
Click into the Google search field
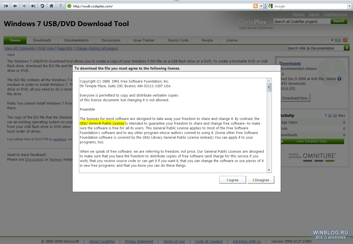click(310, 6)
